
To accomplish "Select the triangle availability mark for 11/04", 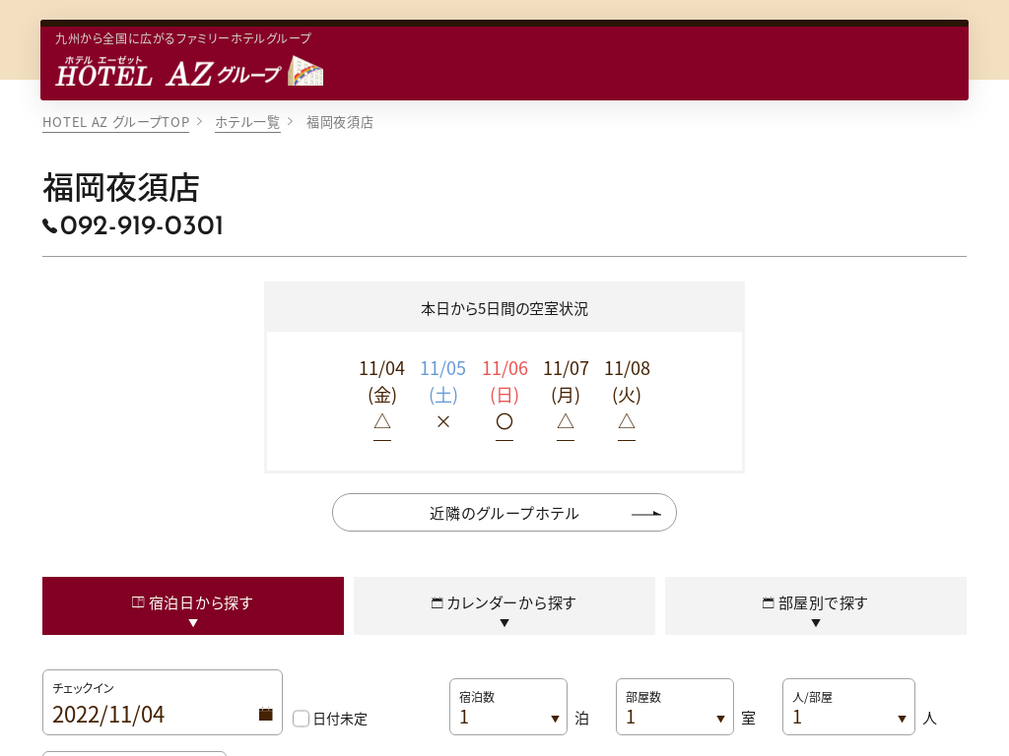I will pyautogui.click(x=382, y=421).
